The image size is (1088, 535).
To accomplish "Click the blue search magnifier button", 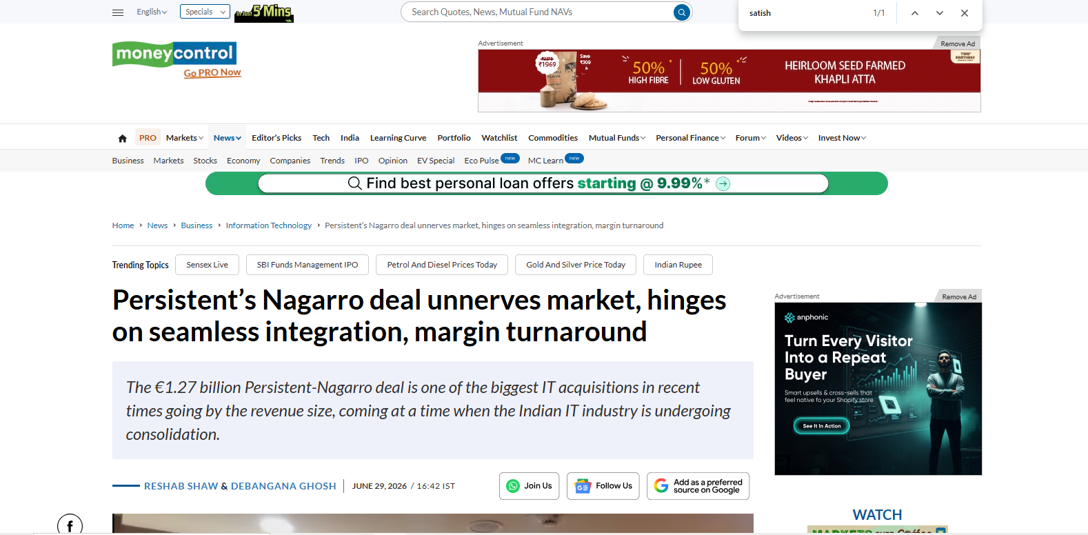I will [x=681, y=12].
